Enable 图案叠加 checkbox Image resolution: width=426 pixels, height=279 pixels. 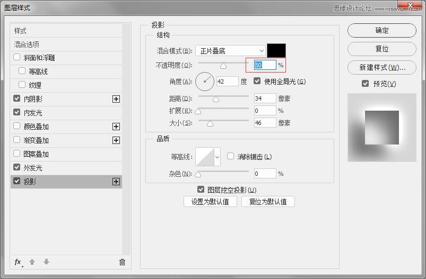[16, 154]
